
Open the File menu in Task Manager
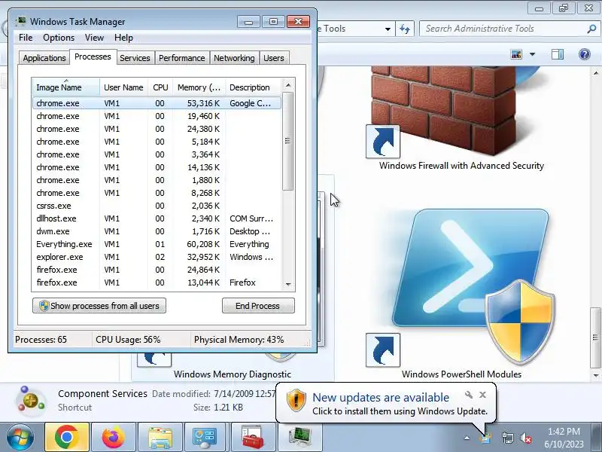[26, 38]
